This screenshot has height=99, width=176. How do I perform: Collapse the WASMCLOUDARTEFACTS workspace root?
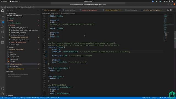15,16
